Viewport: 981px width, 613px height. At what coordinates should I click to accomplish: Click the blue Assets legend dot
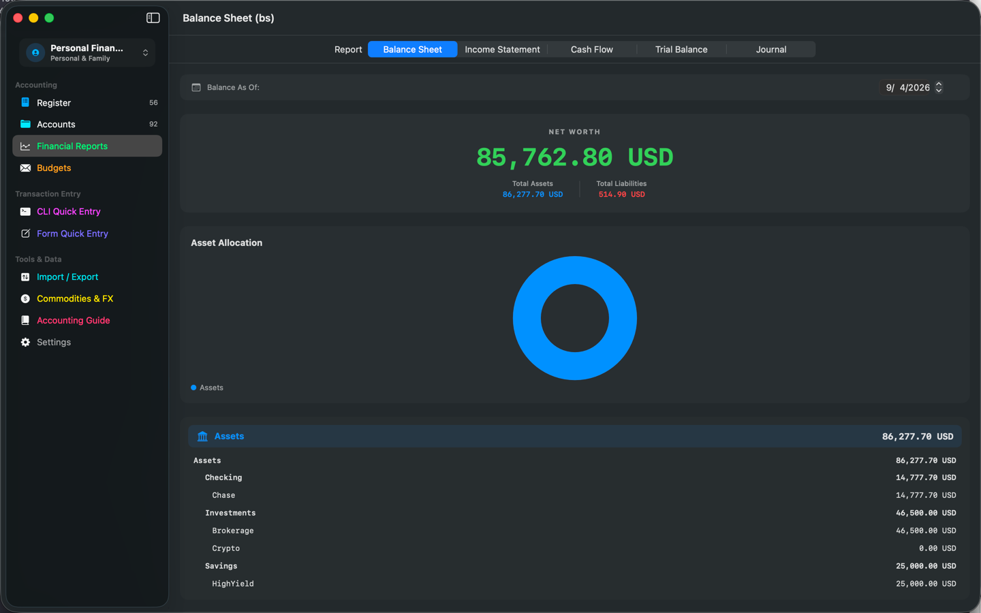(193, 388)
